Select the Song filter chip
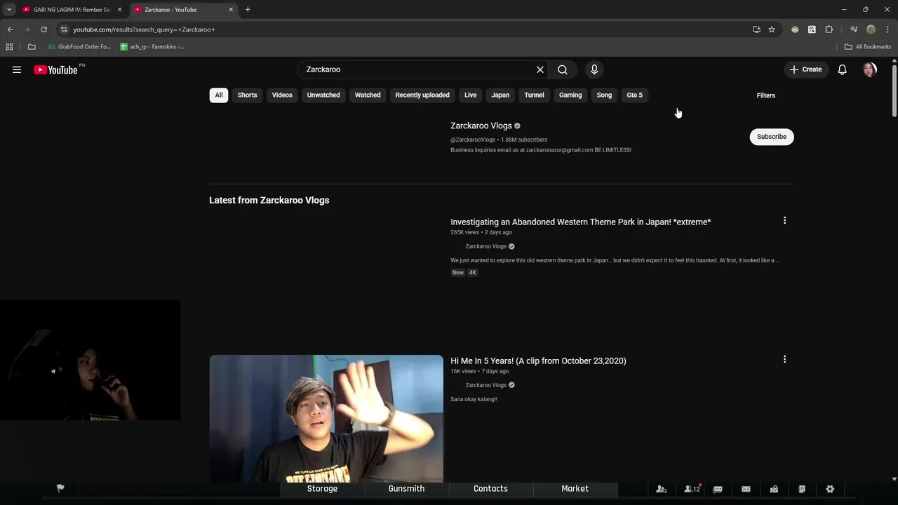 point(604,95)
